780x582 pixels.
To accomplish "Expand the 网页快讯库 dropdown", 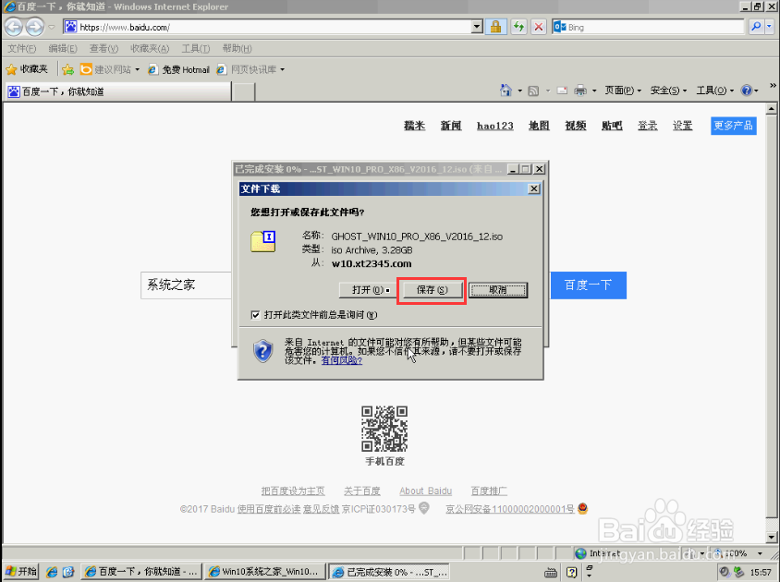I will [x=282, y=69].
